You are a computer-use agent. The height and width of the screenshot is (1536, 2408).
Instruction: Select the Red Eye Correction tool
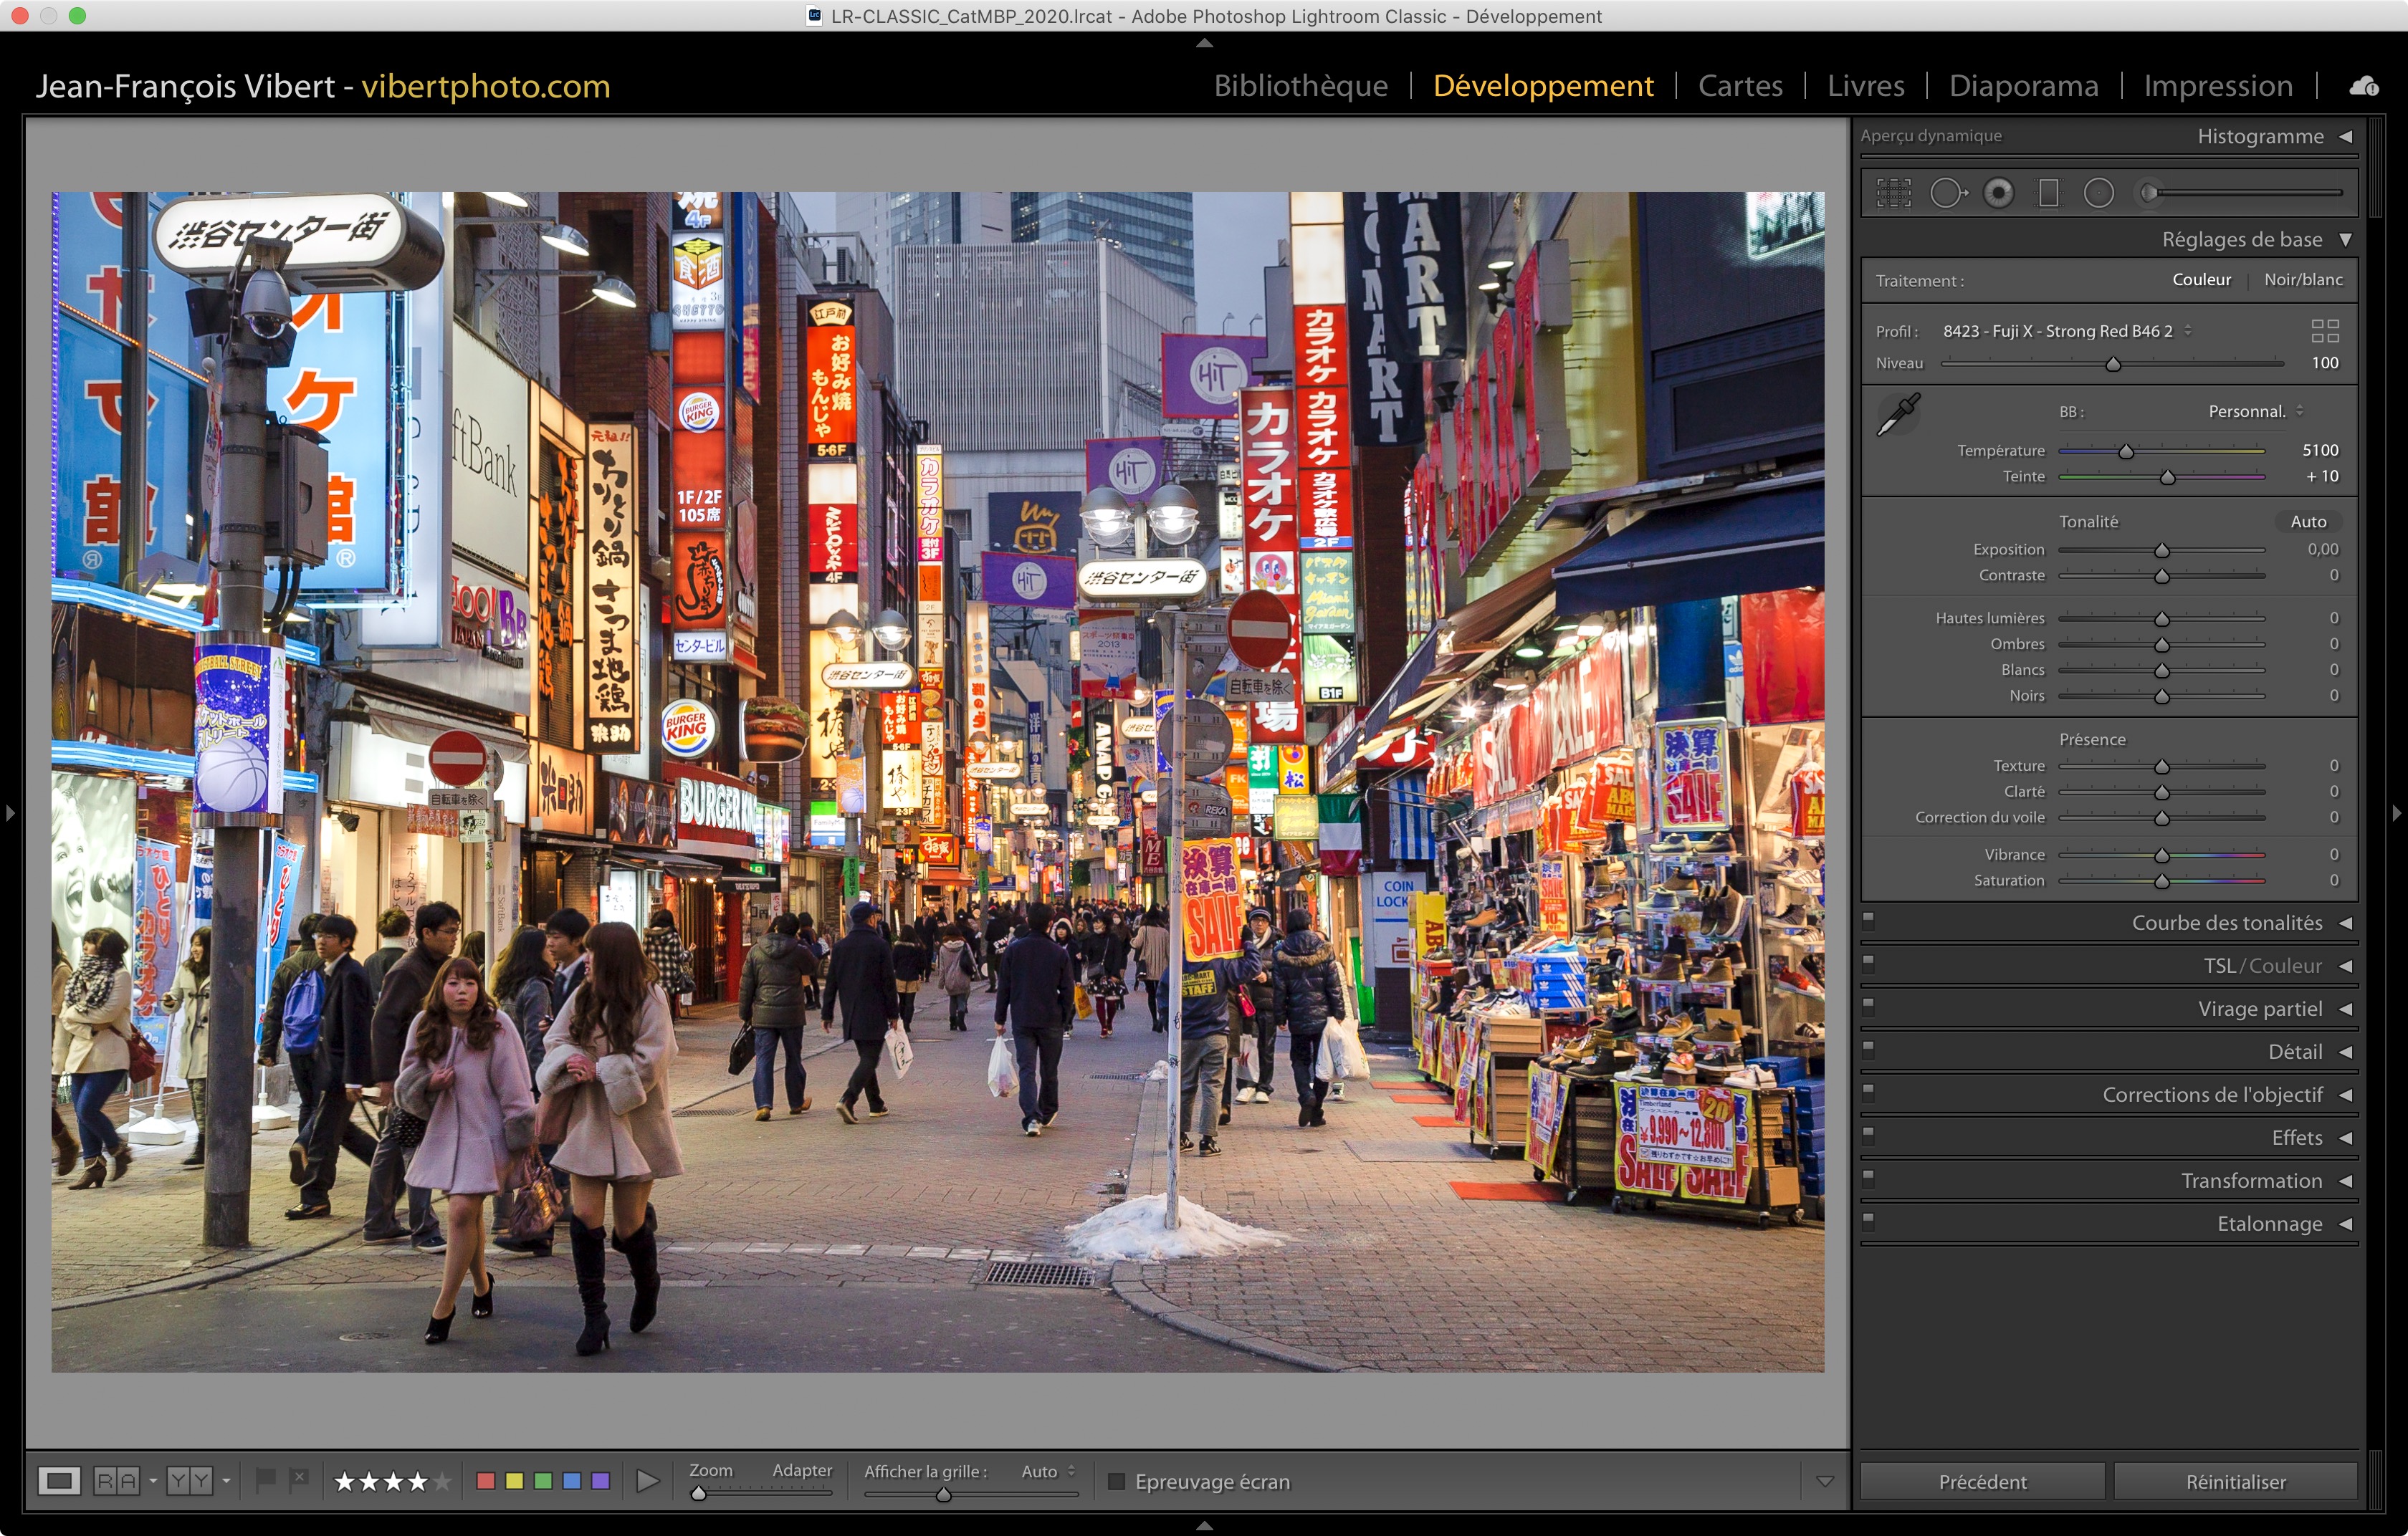(1998, 193)
